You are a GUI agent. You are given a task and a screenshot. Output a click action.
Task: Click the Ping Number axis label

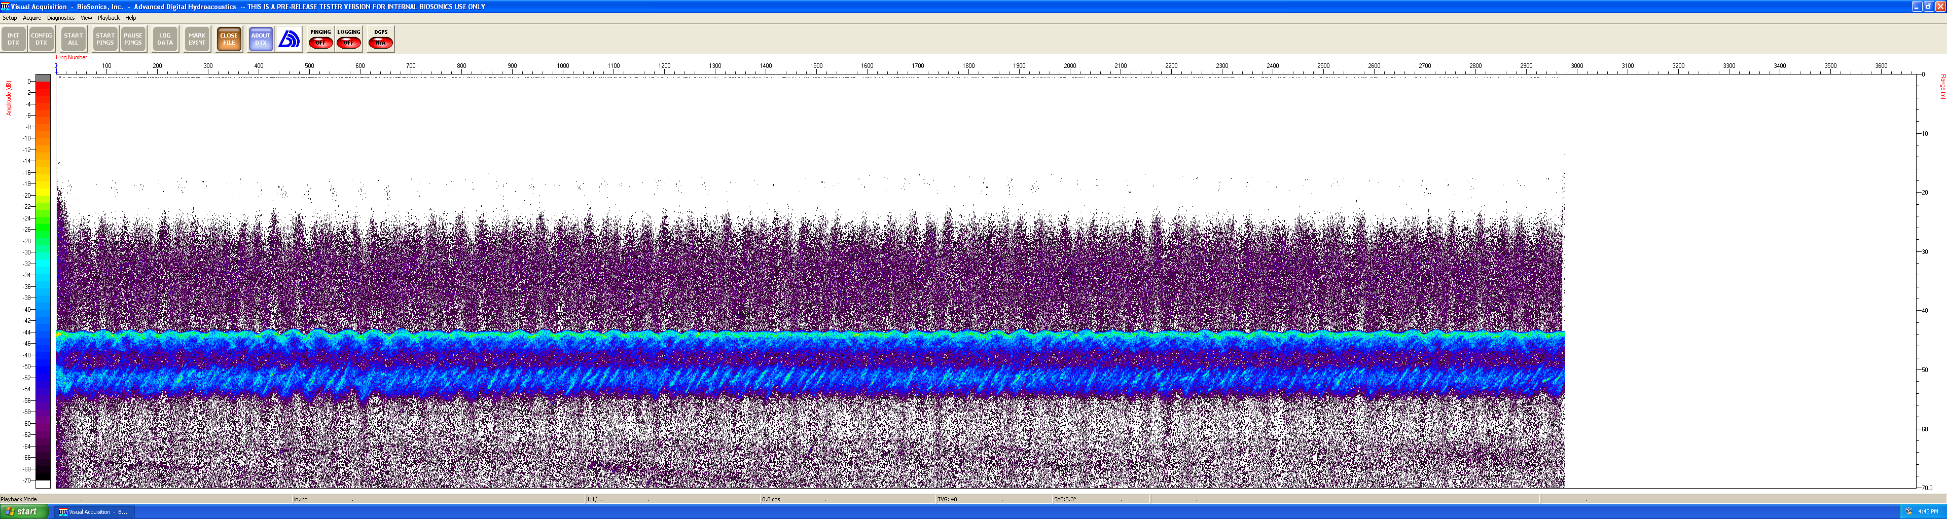71,57
